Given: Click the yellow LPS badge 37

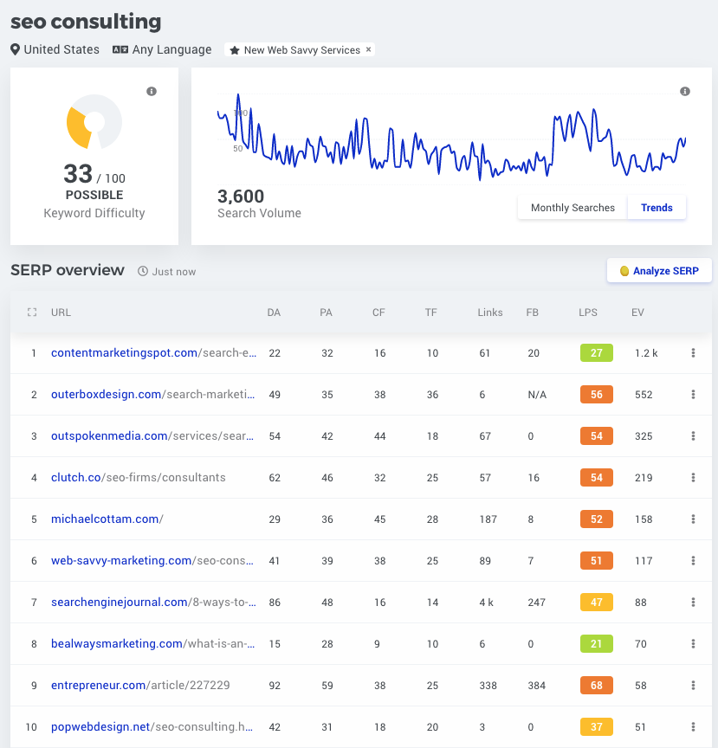Looking at the screenshot, I should tap(596, 726).
